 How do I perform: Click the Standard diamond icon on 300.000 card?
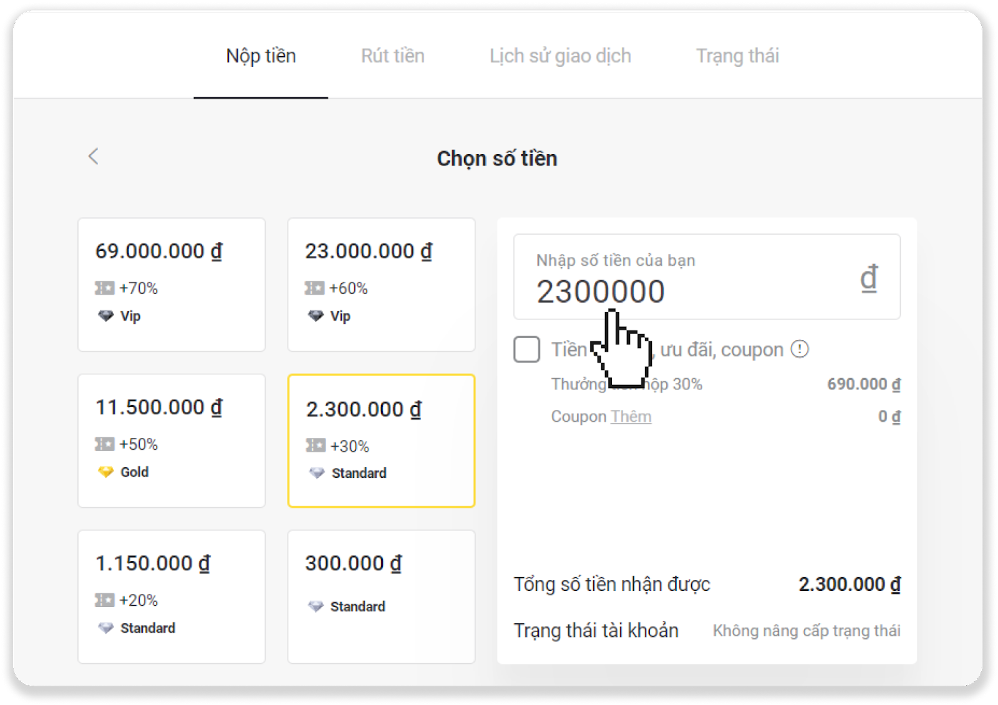pos(316,606)
